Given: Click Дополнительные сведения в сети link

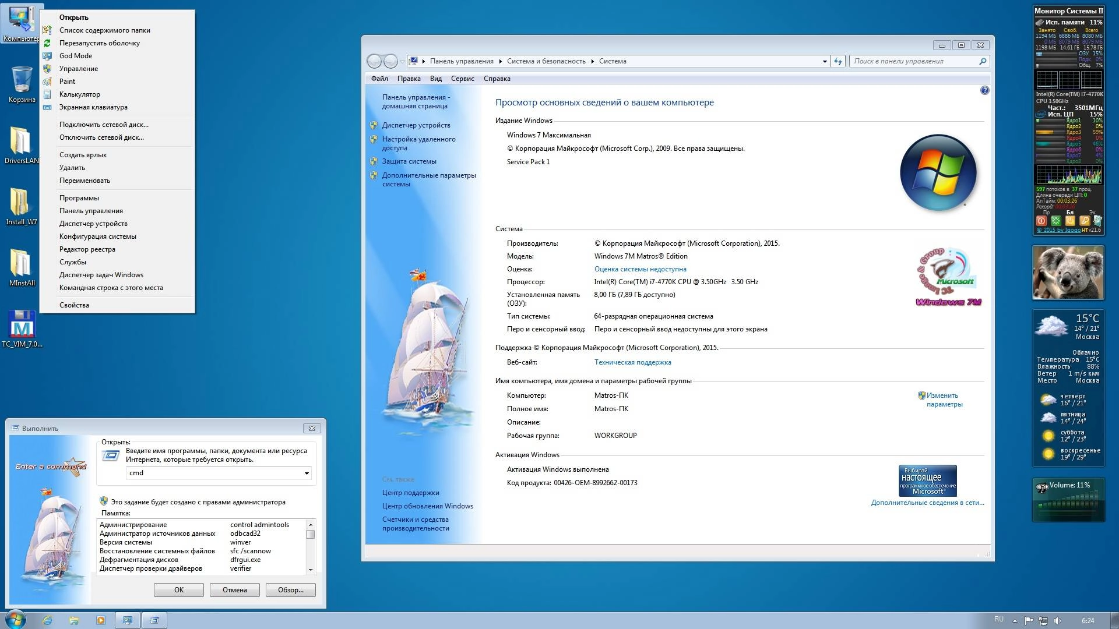Looking at the screenshot, I should pos(927,503).
